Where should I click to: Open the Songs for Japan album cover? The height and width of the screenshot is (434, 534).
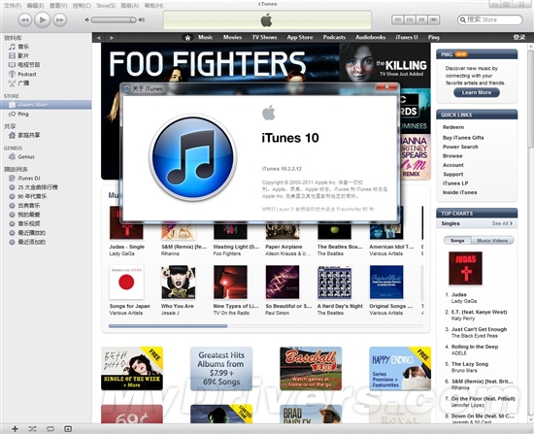[x=126, y=283]
